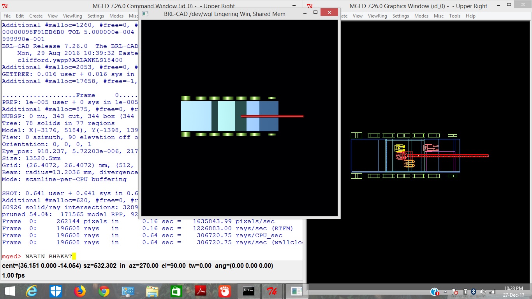This screenshot has height=299, width=532.
Task: Expand hidden system tray icons arrow
Action: 446,291
